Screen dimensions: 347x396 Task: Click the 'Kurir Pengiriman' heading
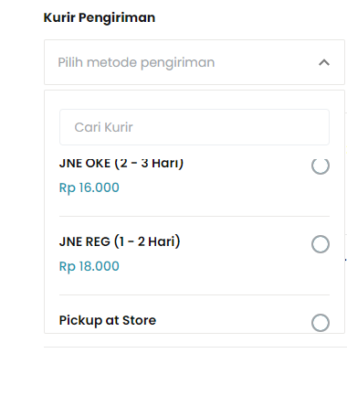click(x=100, y=17)
